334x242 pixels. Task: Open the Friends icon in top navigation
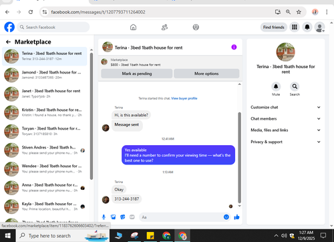tap(164, 27)
